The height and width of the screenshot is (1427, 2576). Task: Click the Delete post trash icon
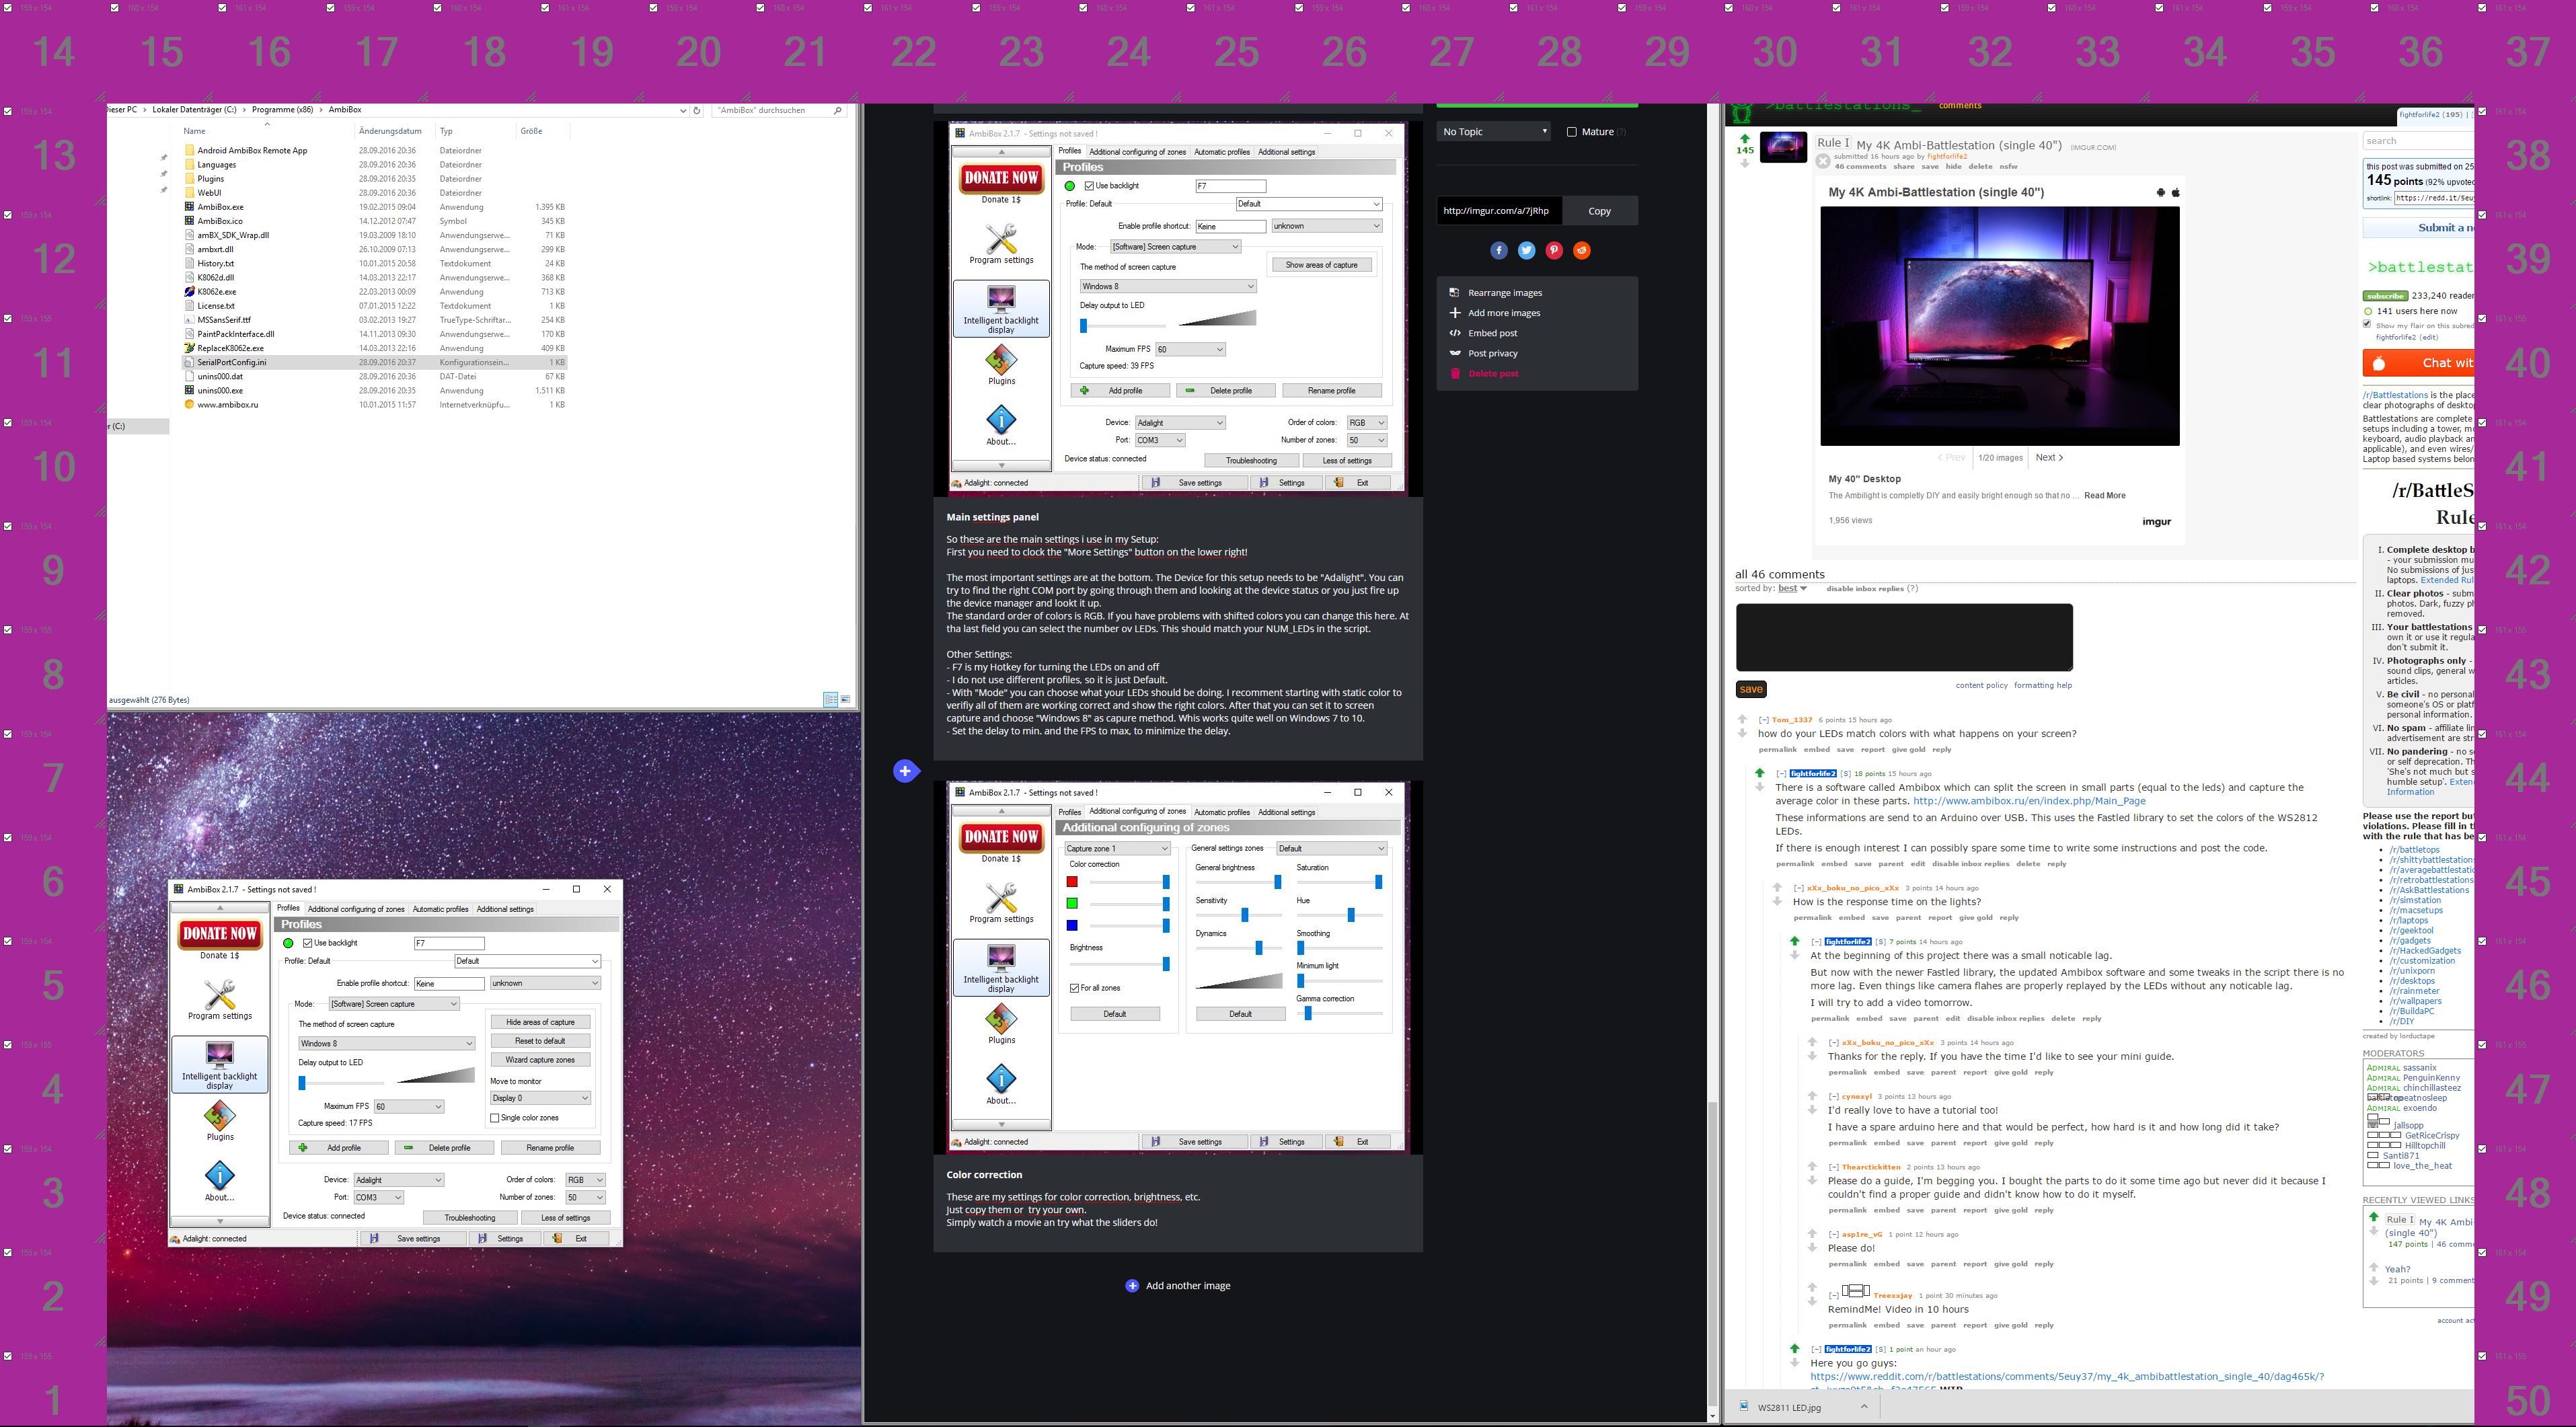tap(1454, 374)
